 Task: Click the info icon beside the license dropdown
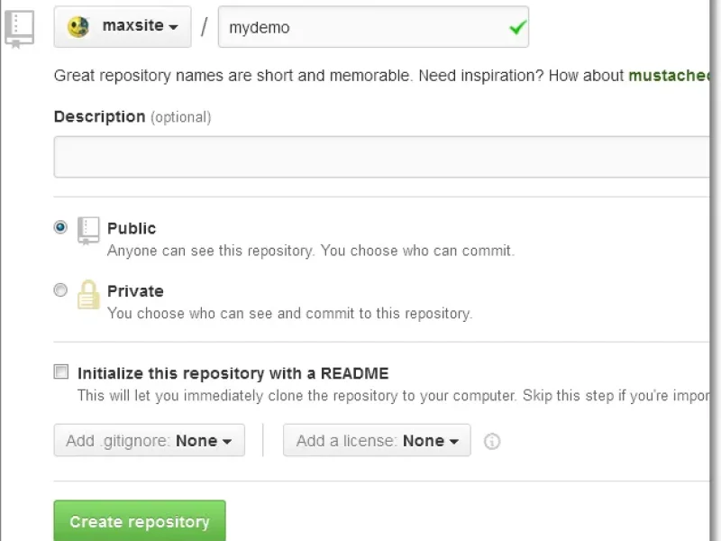pos(491,441)
